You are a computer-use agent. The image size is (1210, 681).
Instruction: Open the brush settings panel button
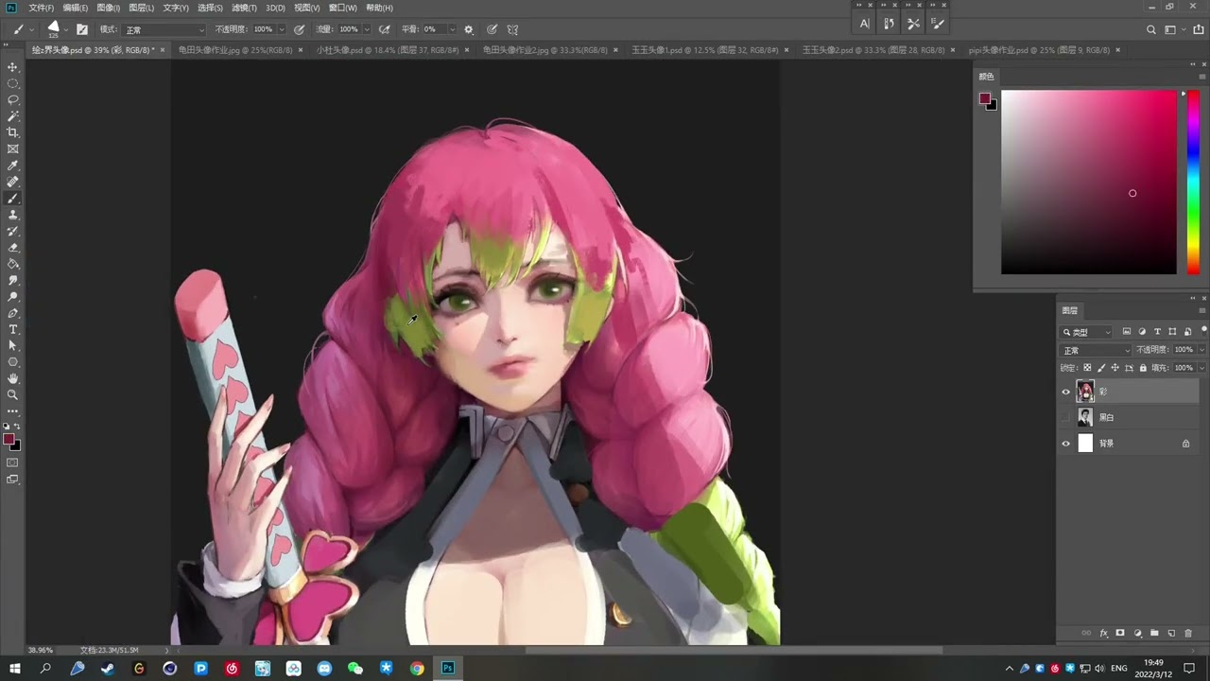(82, 29)
